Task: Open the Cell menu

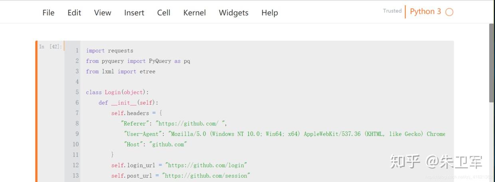Action: coord(164,13)
